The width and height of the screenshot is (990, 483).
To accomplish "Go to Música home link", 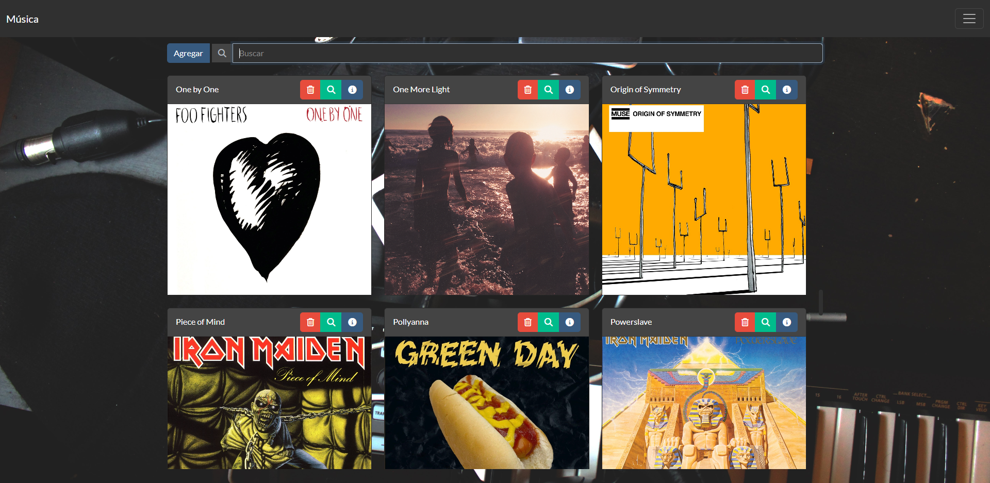I will 22,19.
